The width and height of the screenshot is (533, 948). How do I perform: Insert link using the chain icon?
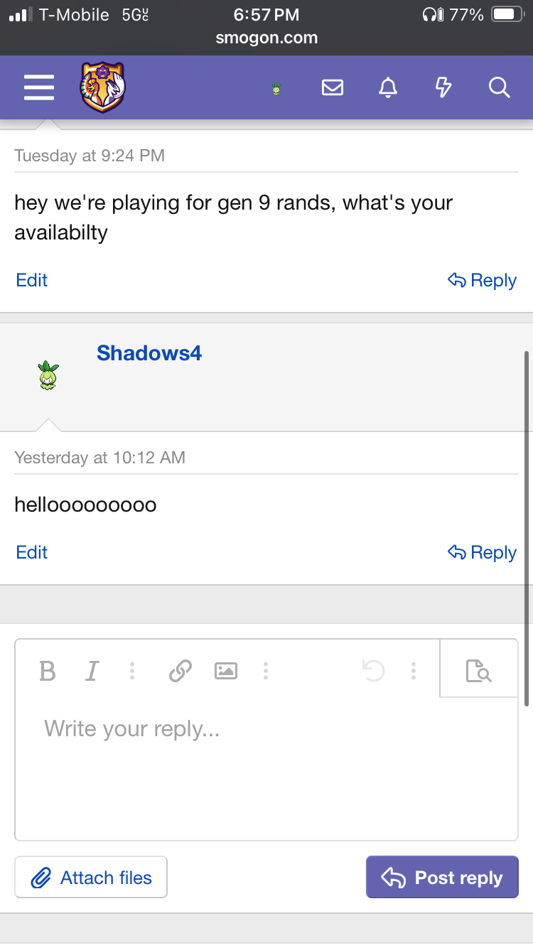(181, 670)
